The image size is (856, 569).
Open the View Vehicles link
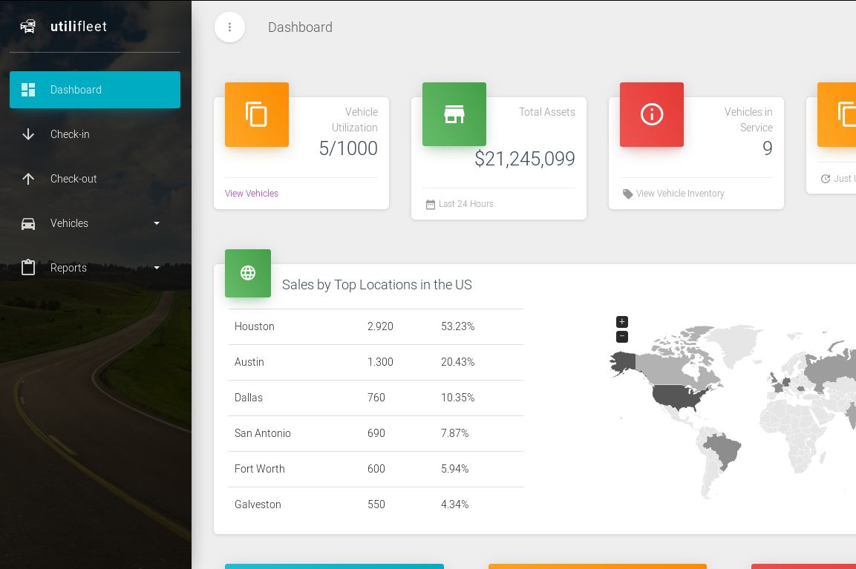252,194
